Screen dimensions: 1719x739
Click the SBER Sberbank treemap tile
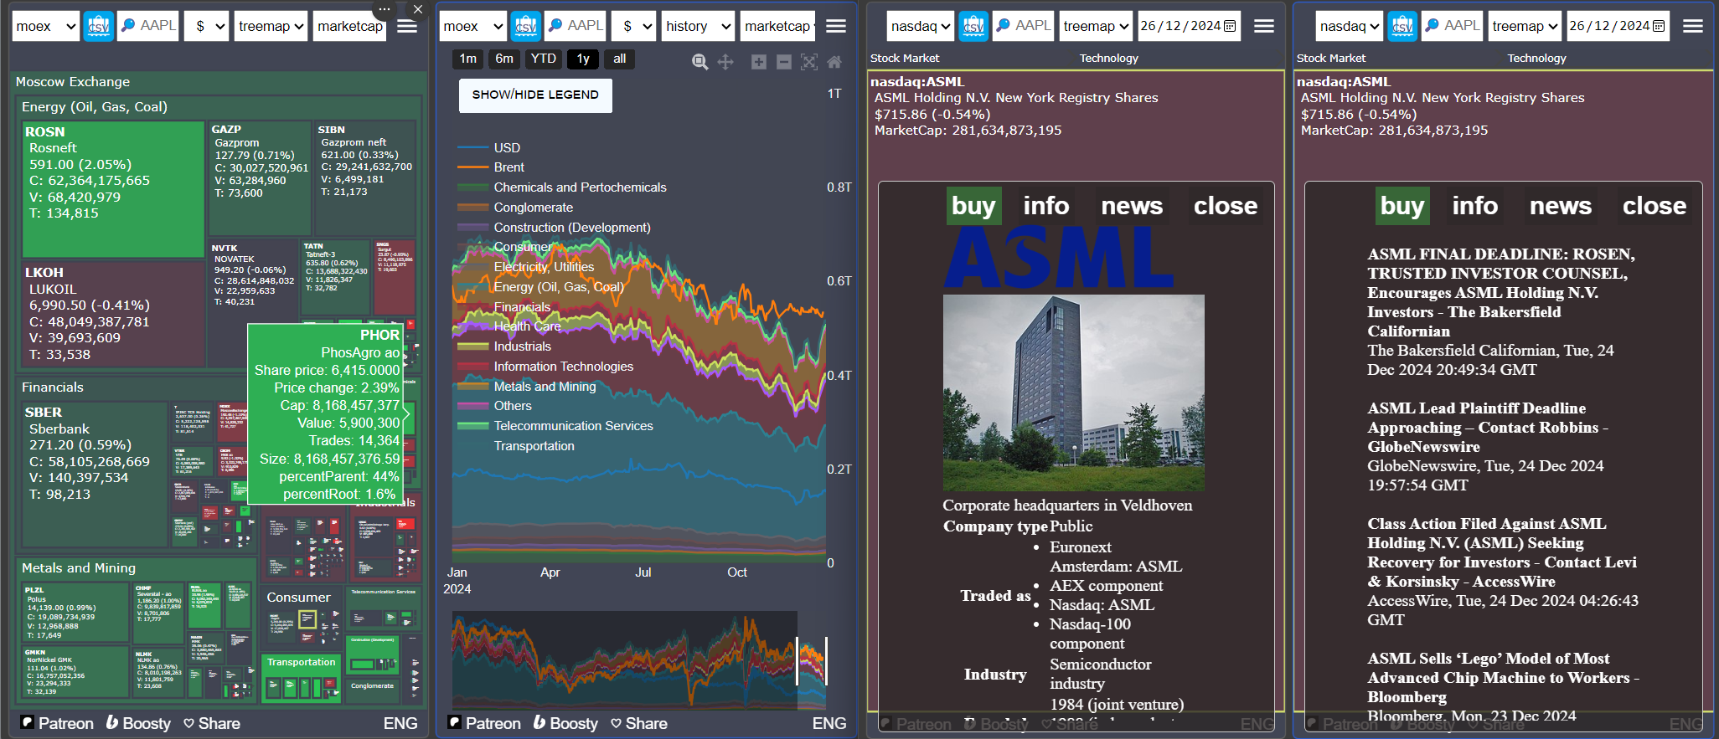[95, 475]
